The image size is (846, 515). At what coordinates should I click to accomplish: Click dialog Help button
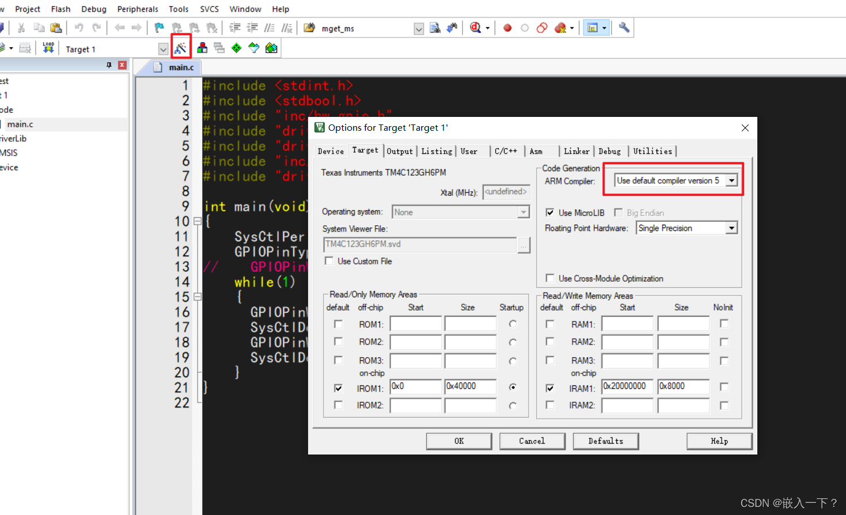coord(719,441)
